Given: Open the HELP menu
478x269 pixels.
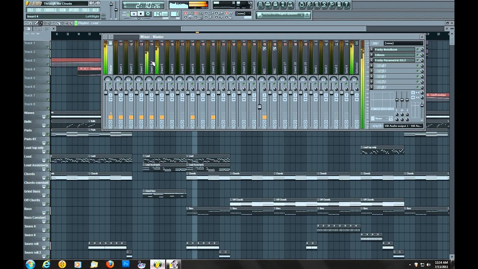Looking at the screenshot, I should pos(95,10).
